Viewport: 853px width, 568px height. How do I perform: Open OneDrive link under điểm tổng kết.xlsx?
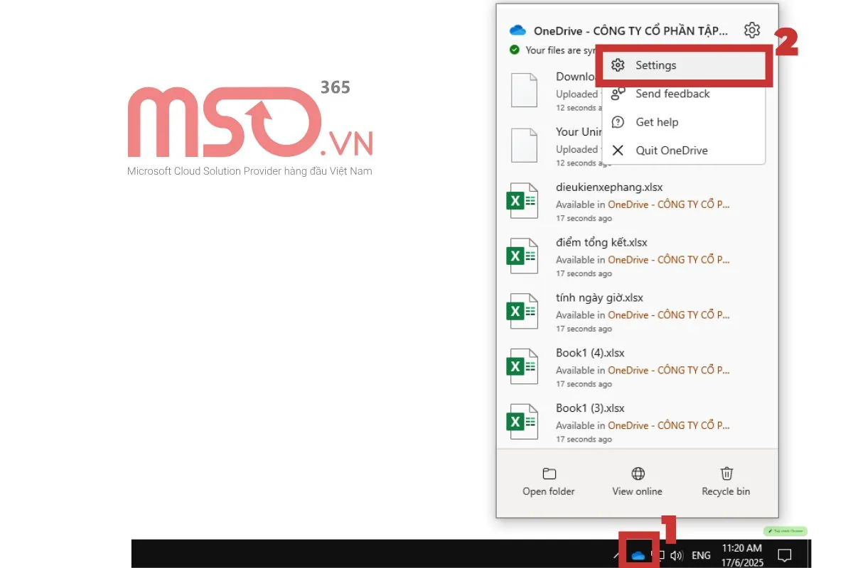668,260
